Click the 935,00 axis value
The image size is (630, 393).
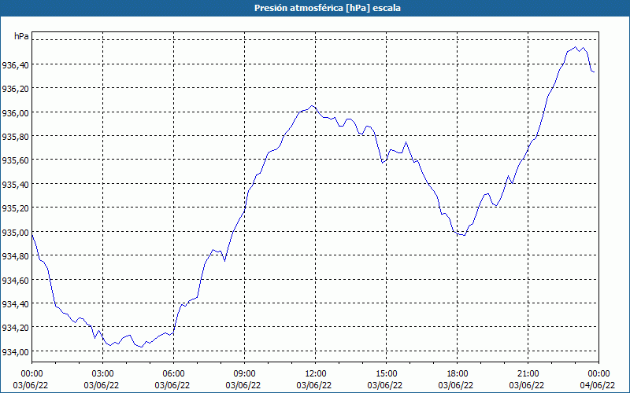pos(15,233)
